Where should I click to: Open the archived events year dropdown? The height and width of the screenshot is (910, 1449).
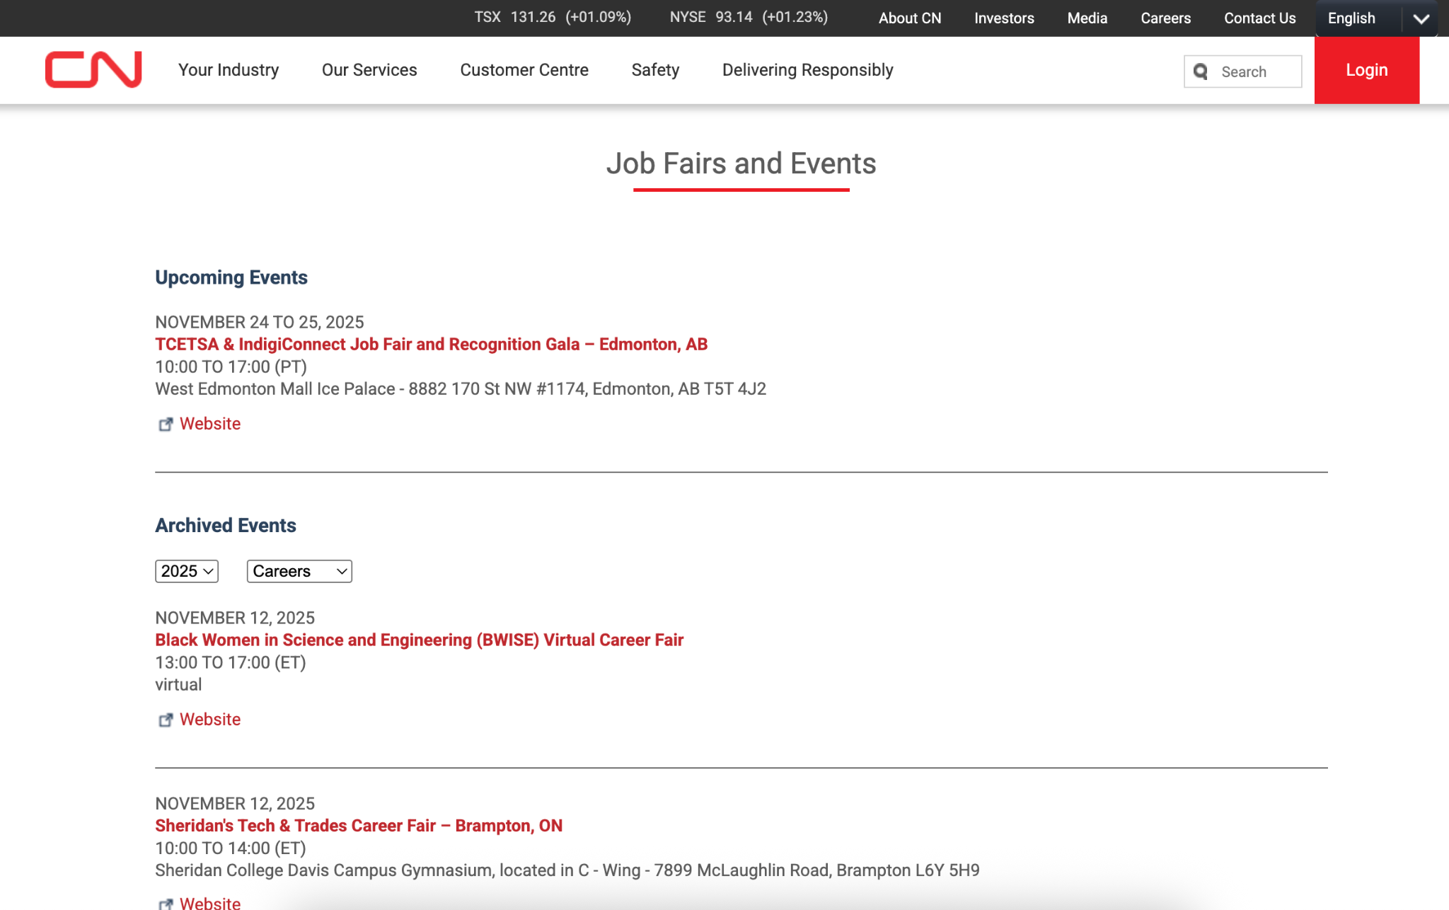pyautogui.click(x=186, y=571)
